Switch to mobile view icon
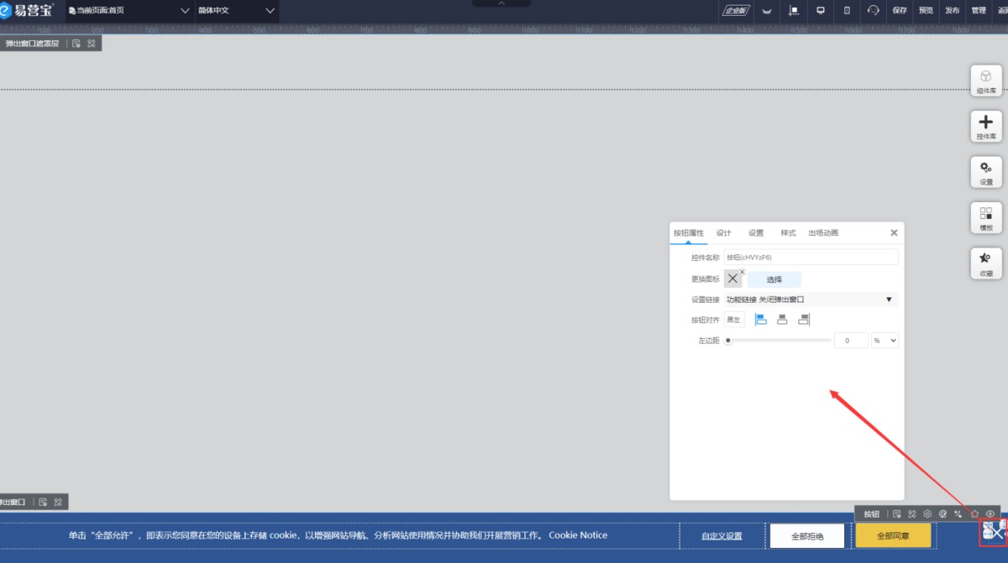 click(847, 11)
